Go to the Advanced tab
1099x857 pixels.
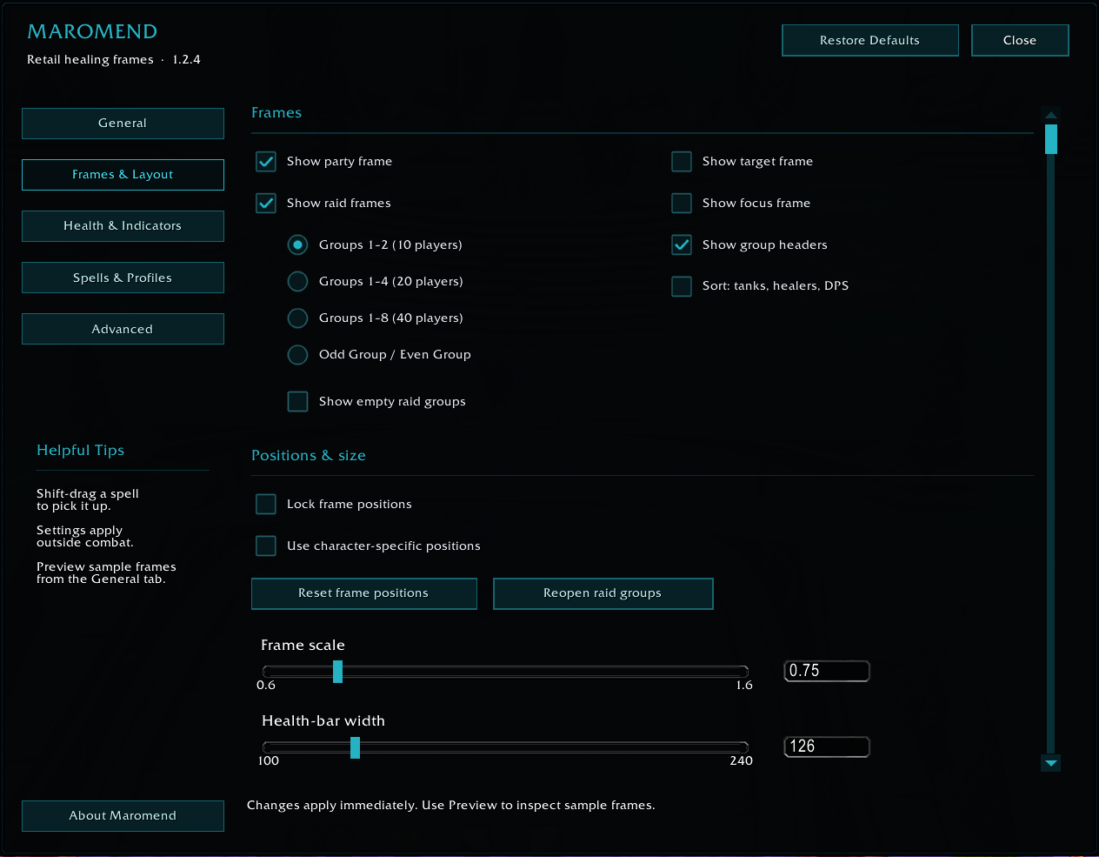123,329
